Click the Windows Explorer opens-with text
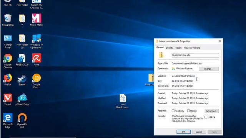 [x=184, y=69]
